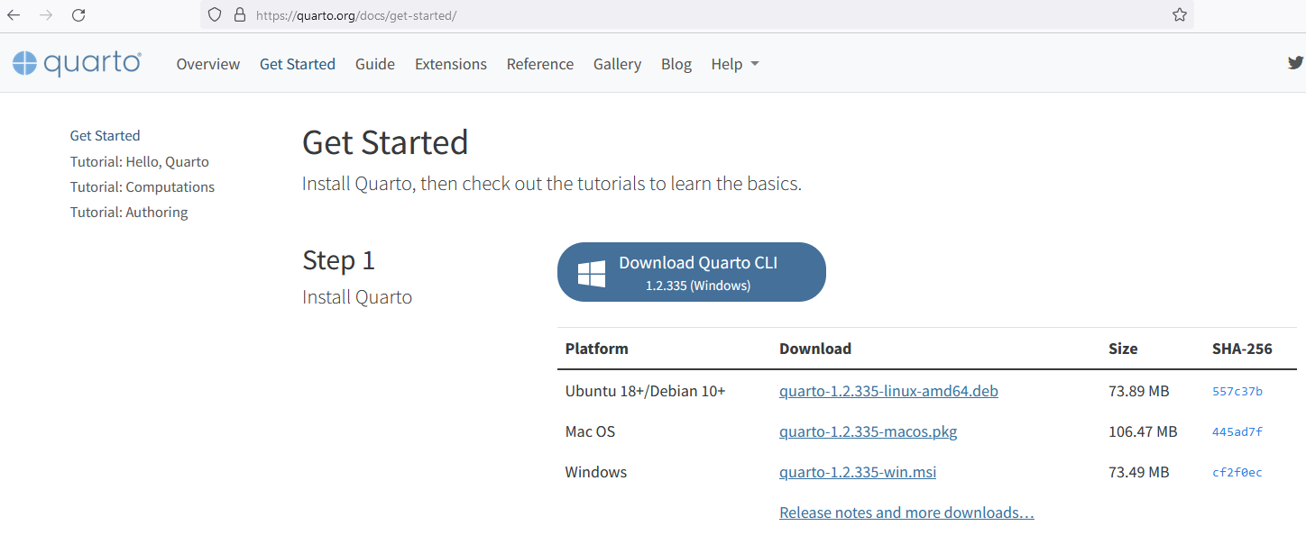Viewport: 1306px width, 535px height.
Task: Click the Get Started page heading
Action: [385, 142]
